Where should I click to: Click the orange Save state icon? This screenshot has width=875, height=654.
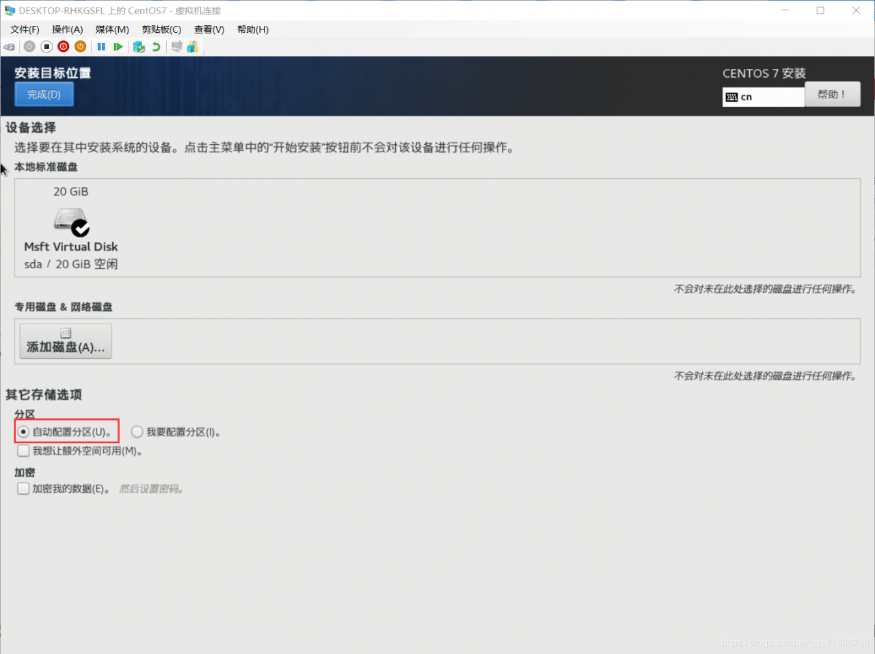click(x=81, y=46)
